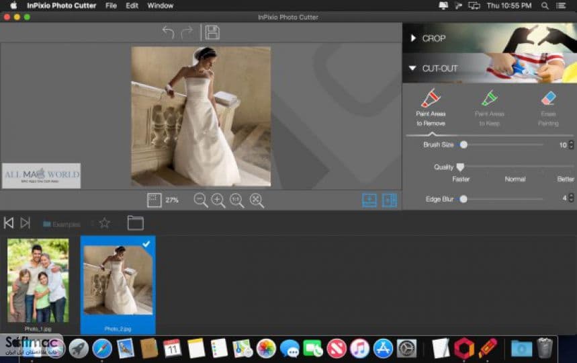Go to next photo
The image size is (577, 363).
click(x=25, y=223)
